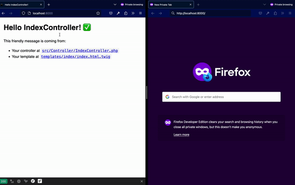Click the round Symfony logo in debug toolbar

33,181
